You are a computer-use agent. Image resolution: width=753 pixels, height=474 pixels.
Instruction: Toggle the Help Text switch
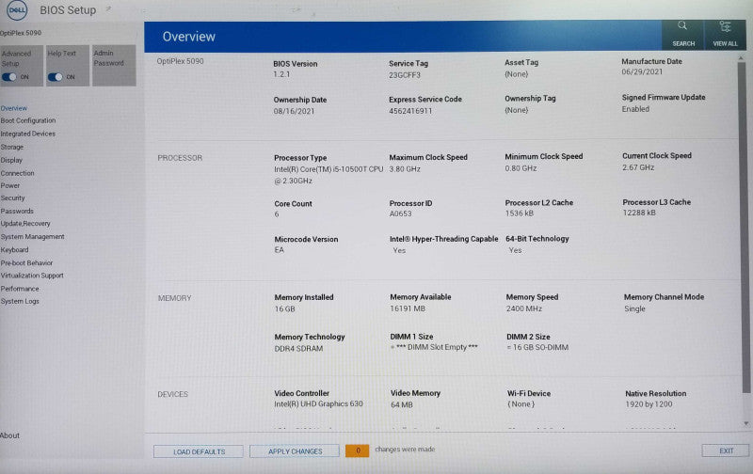point(56,77)
